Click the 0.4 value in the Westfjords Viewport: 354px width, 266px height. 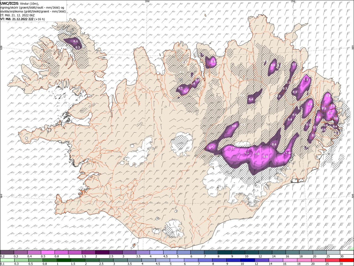pos(76,42)
